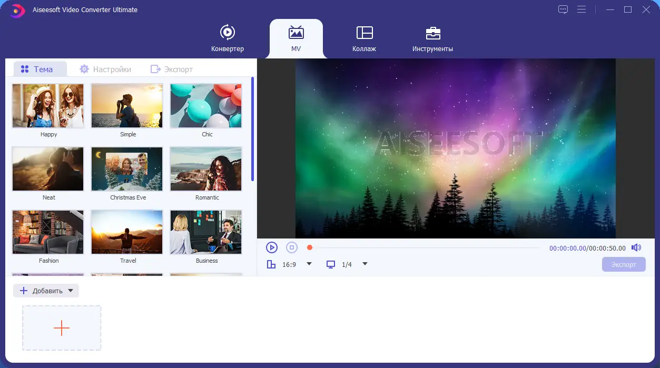Click the Aiseesoft app logo icon
The height and width of the screenshot is (368, 660).
pyautogui.click(x=17, y=9)
